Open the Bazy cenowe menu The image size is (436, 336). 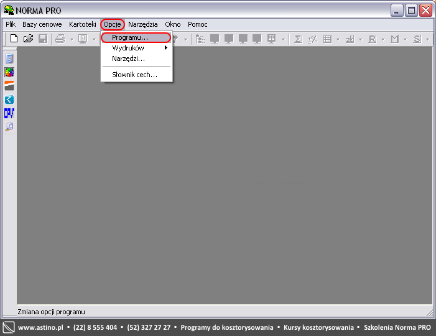[x=42, y=24]
